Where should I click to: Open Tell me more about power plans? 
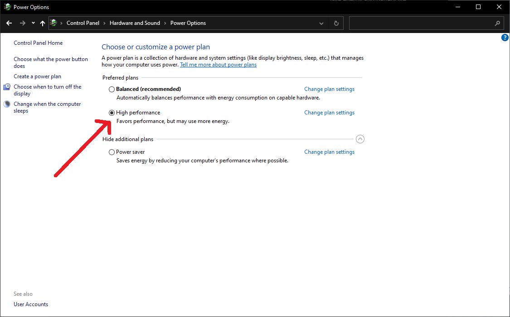click(x=218, y=65)
